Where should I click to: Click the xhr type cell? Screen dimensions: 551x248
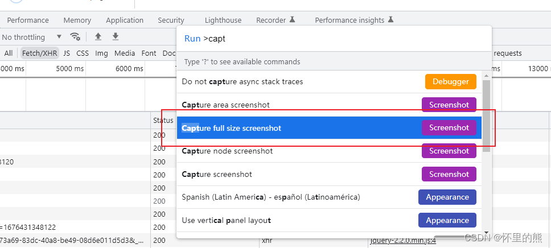pos(268,241)
